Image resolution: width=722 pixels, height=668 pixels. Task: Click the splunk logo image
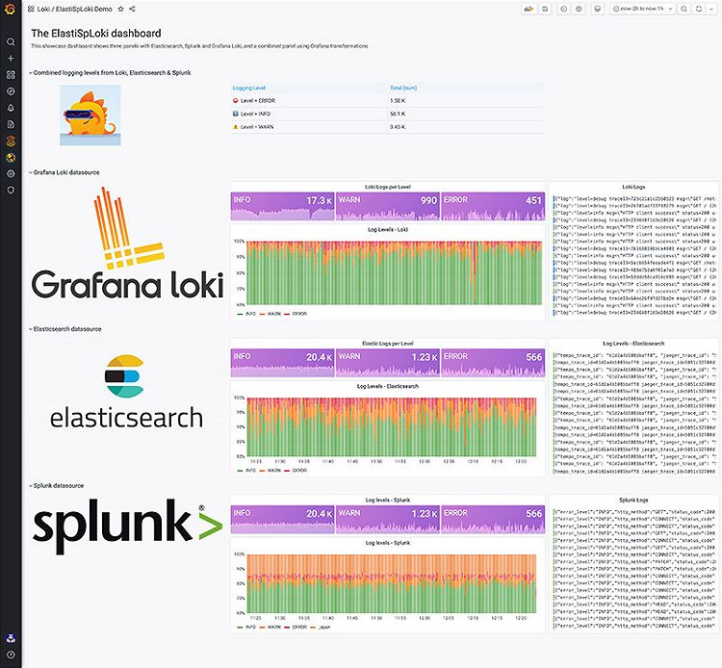(x=127, y=527)
